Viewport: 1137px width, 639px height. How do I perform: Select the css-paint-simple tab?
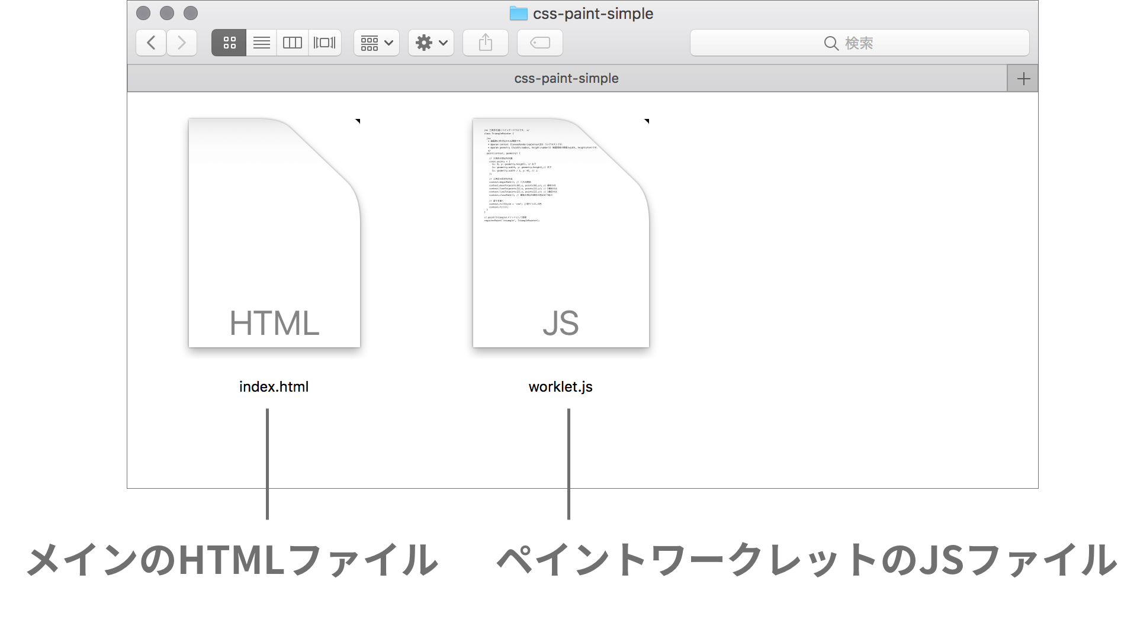point(566,78)
